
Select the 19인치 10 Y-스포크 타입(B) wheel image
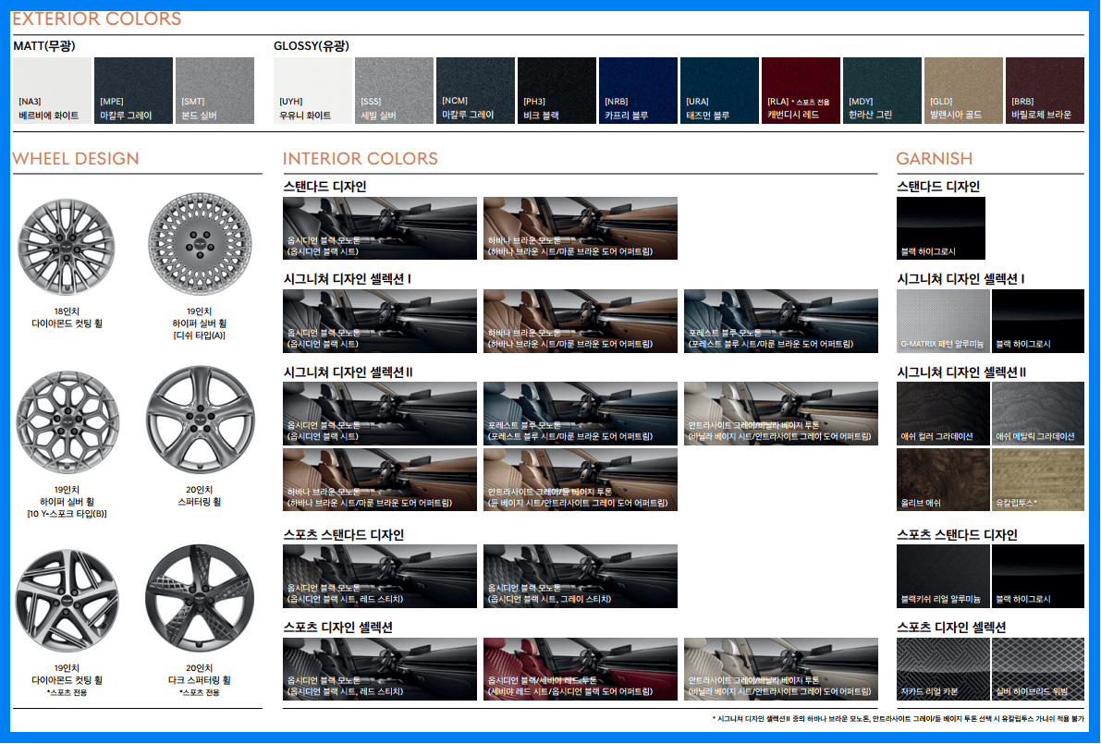(x=67, y=422)
